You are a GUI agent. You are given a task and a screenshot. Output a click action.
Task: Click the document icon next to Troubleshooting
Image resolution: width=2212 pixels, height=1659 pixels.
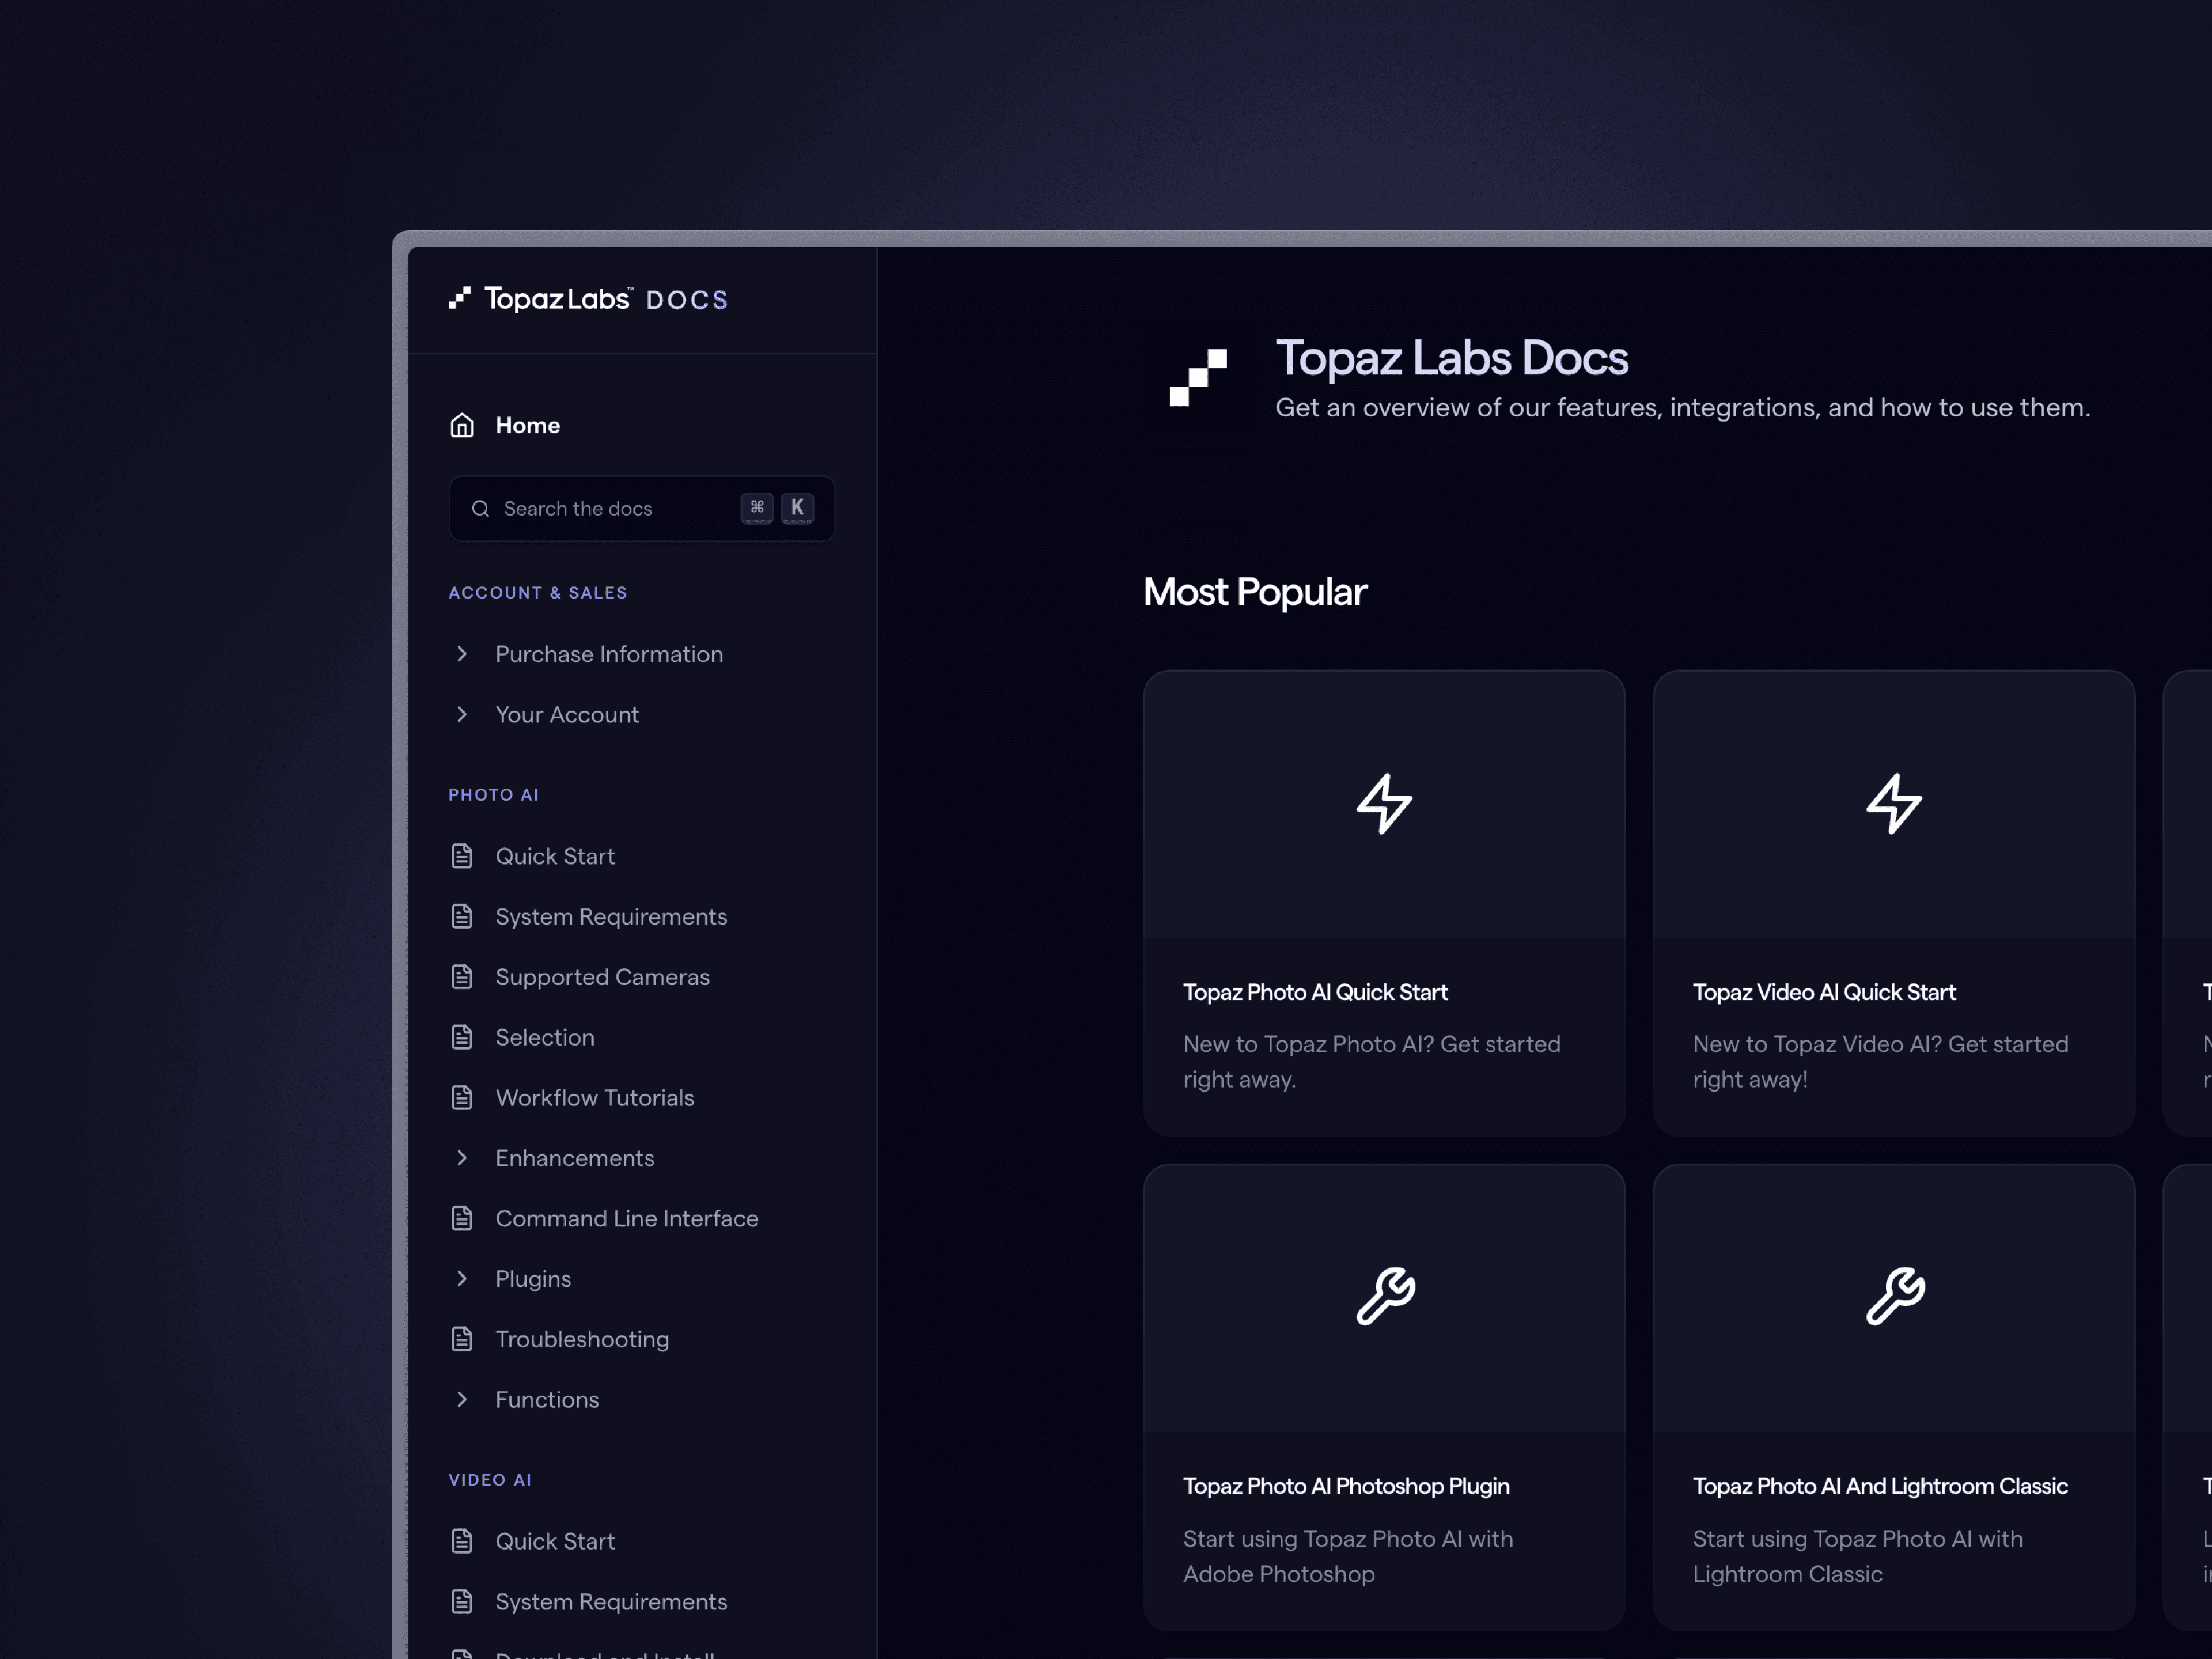[x=461, y=1339]
